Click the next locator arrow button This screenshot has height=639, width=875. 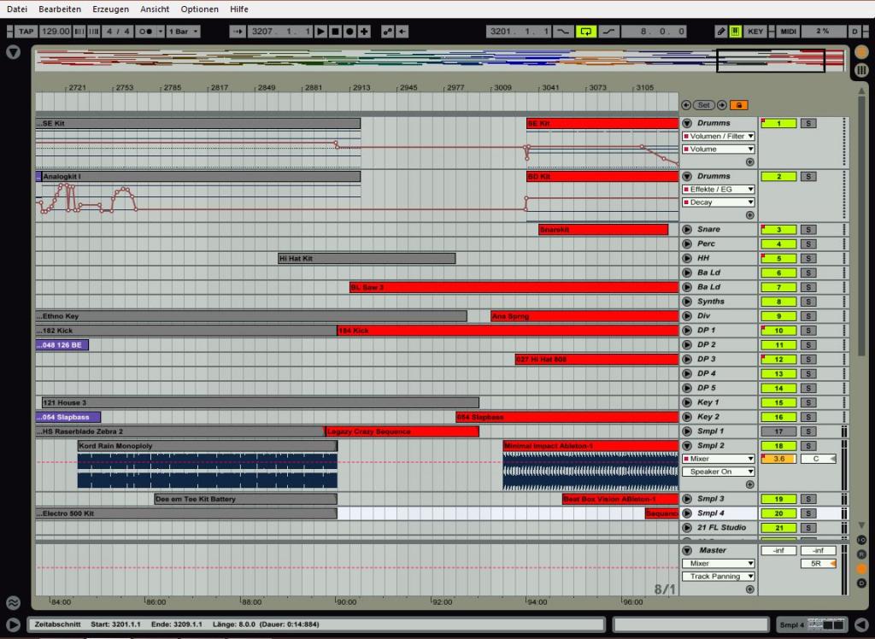(x=721, y=105)
